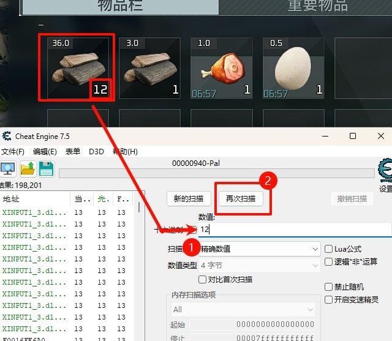Save the table with the floppy icon
392x341 pixels.
pos(47,169)
